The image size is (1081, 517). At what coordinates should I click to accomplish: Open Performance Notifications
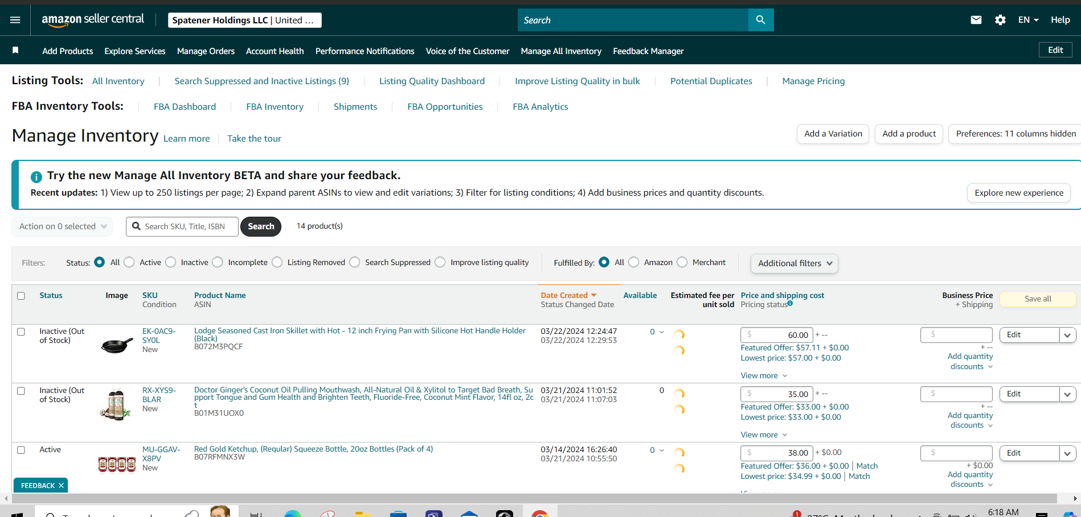point(365,51)
